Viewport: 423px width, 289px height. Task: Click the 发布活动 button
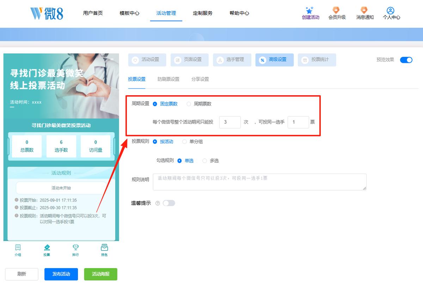coord(61,274)
